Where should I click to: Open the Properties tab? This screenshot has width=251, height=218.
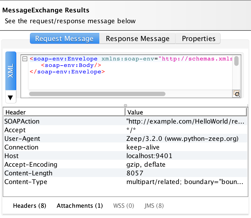pyautogui.click(x=198, y=38)
